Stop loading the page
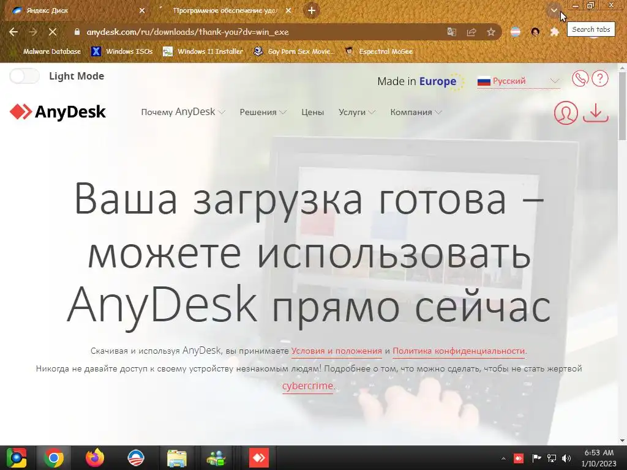This screenshot has width=627, height=470. (x=53, y=32)
